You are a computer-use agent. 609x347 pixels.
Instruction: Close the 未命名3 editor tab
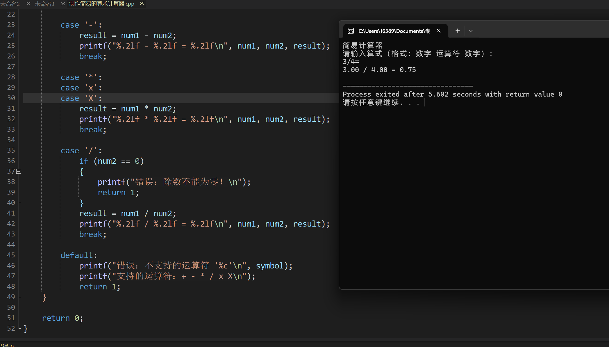[63, 4]
